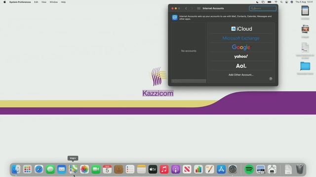
Task: Go forward in System Preferences
Action: point(192,8)
